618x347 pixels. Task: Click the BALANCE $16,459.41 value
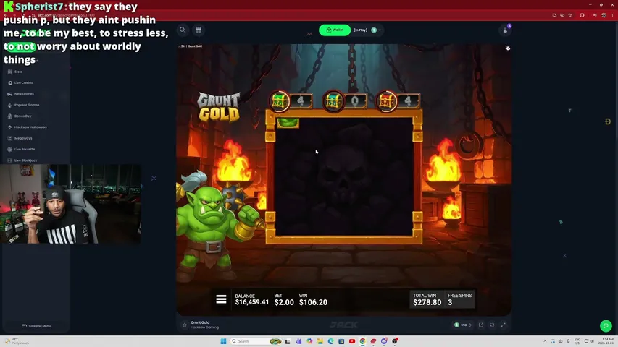click(x=252, y=302)
